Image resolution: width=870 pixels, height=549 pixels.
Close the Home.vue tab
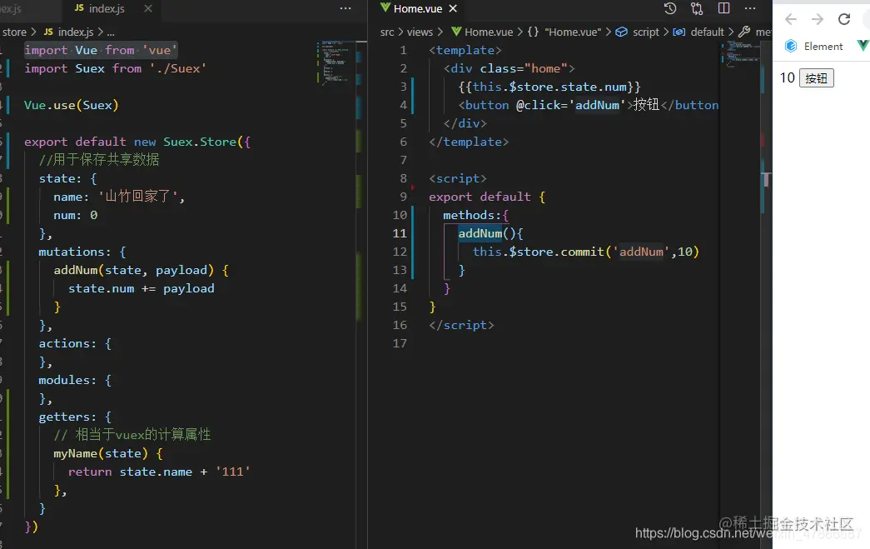point(453,8)
